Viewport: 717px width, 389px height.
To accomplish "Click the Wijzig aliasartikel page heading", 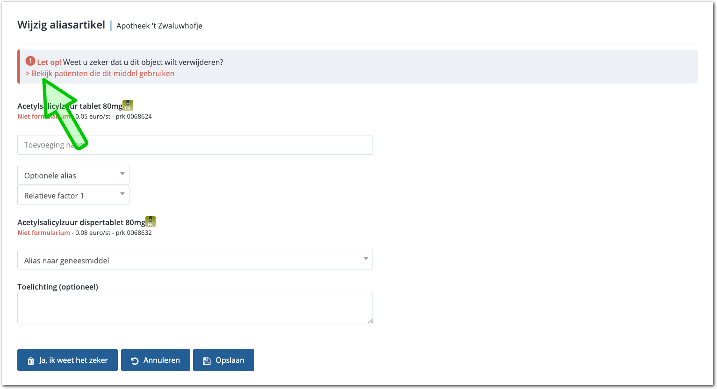I will (61, 25).
